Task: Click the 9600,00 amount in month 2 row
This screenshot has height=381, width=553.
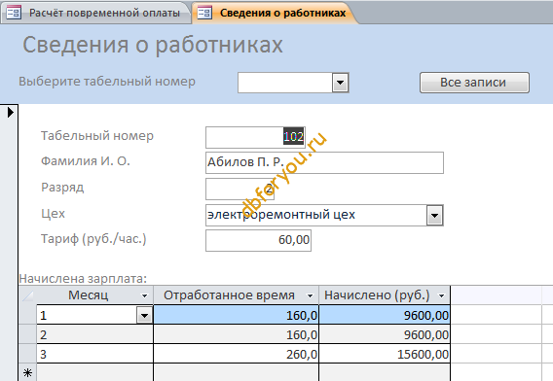Action: point(385,334)
